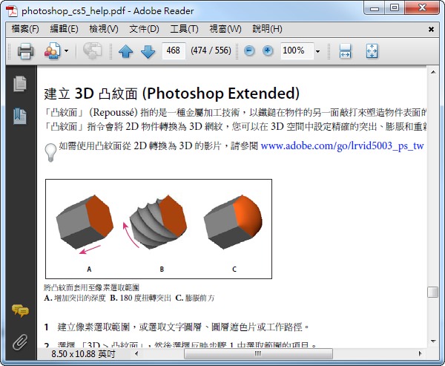Image resolution: width=445 pixels, height=366 pixels.
Task: Open the Comments panel icon
Action: [x=20, y=310]
